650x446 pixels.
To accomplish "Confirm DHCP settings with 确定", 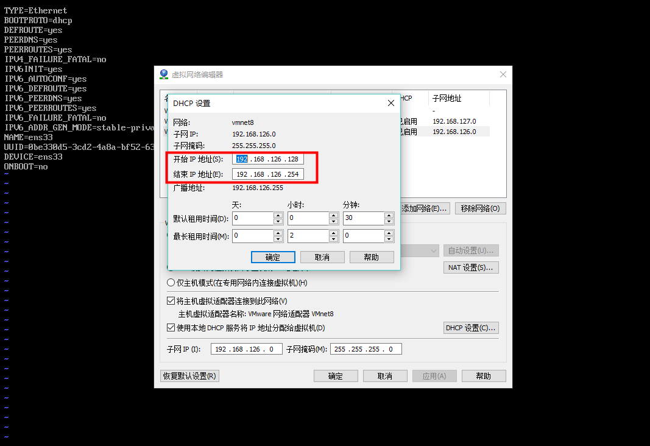I will click(273, 257).
